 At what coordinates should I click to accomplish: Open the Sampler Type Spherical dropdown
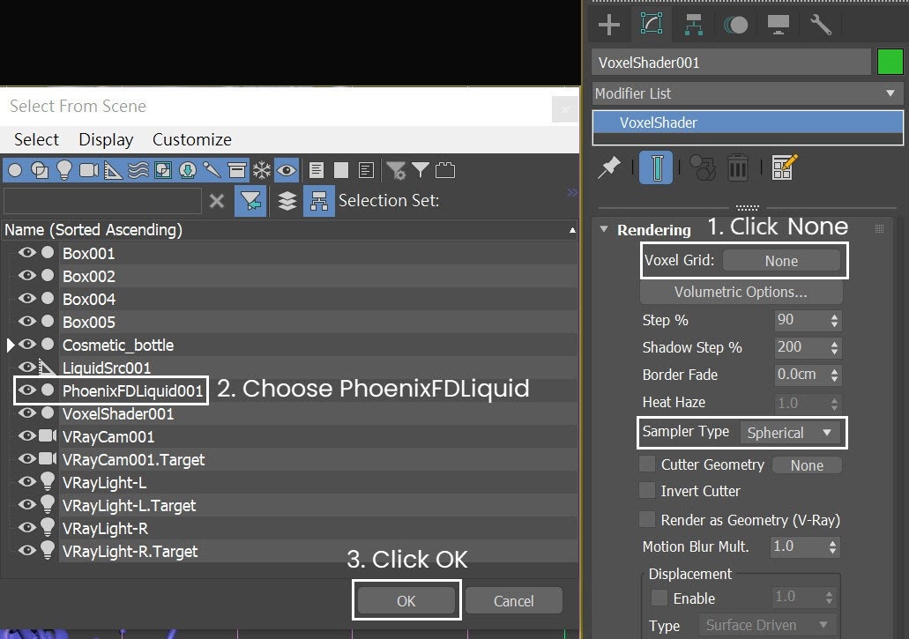point(790,433)
